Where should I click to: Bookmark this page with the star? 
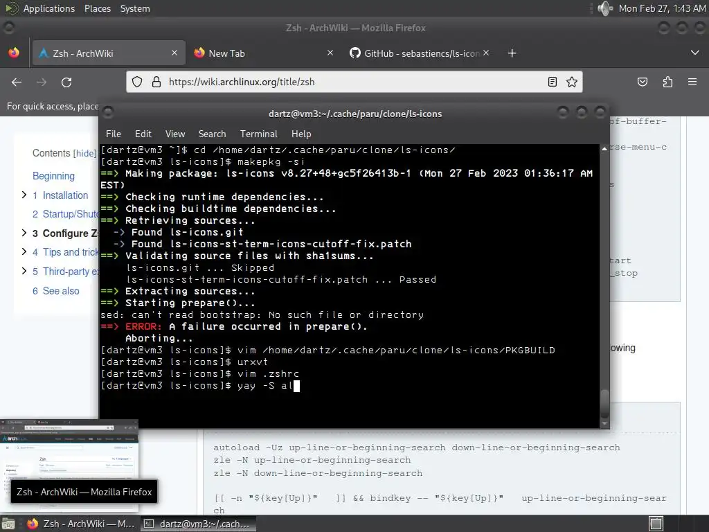pyautogui.click(x=572, y=82)
